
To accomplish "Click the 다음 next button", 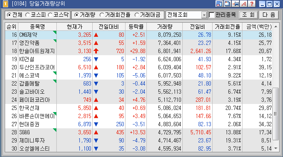I will (269, 15).
